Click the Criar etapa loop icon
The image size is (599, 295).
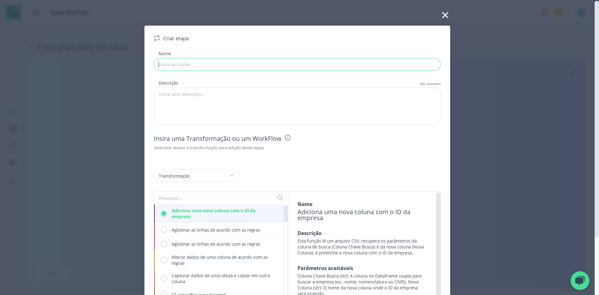[157, 38]
